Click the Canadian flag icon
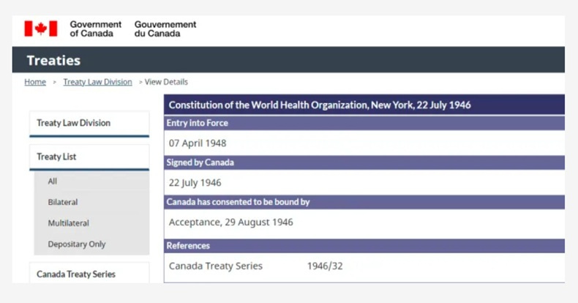578x303 pixels. click(x=41, y=29)
